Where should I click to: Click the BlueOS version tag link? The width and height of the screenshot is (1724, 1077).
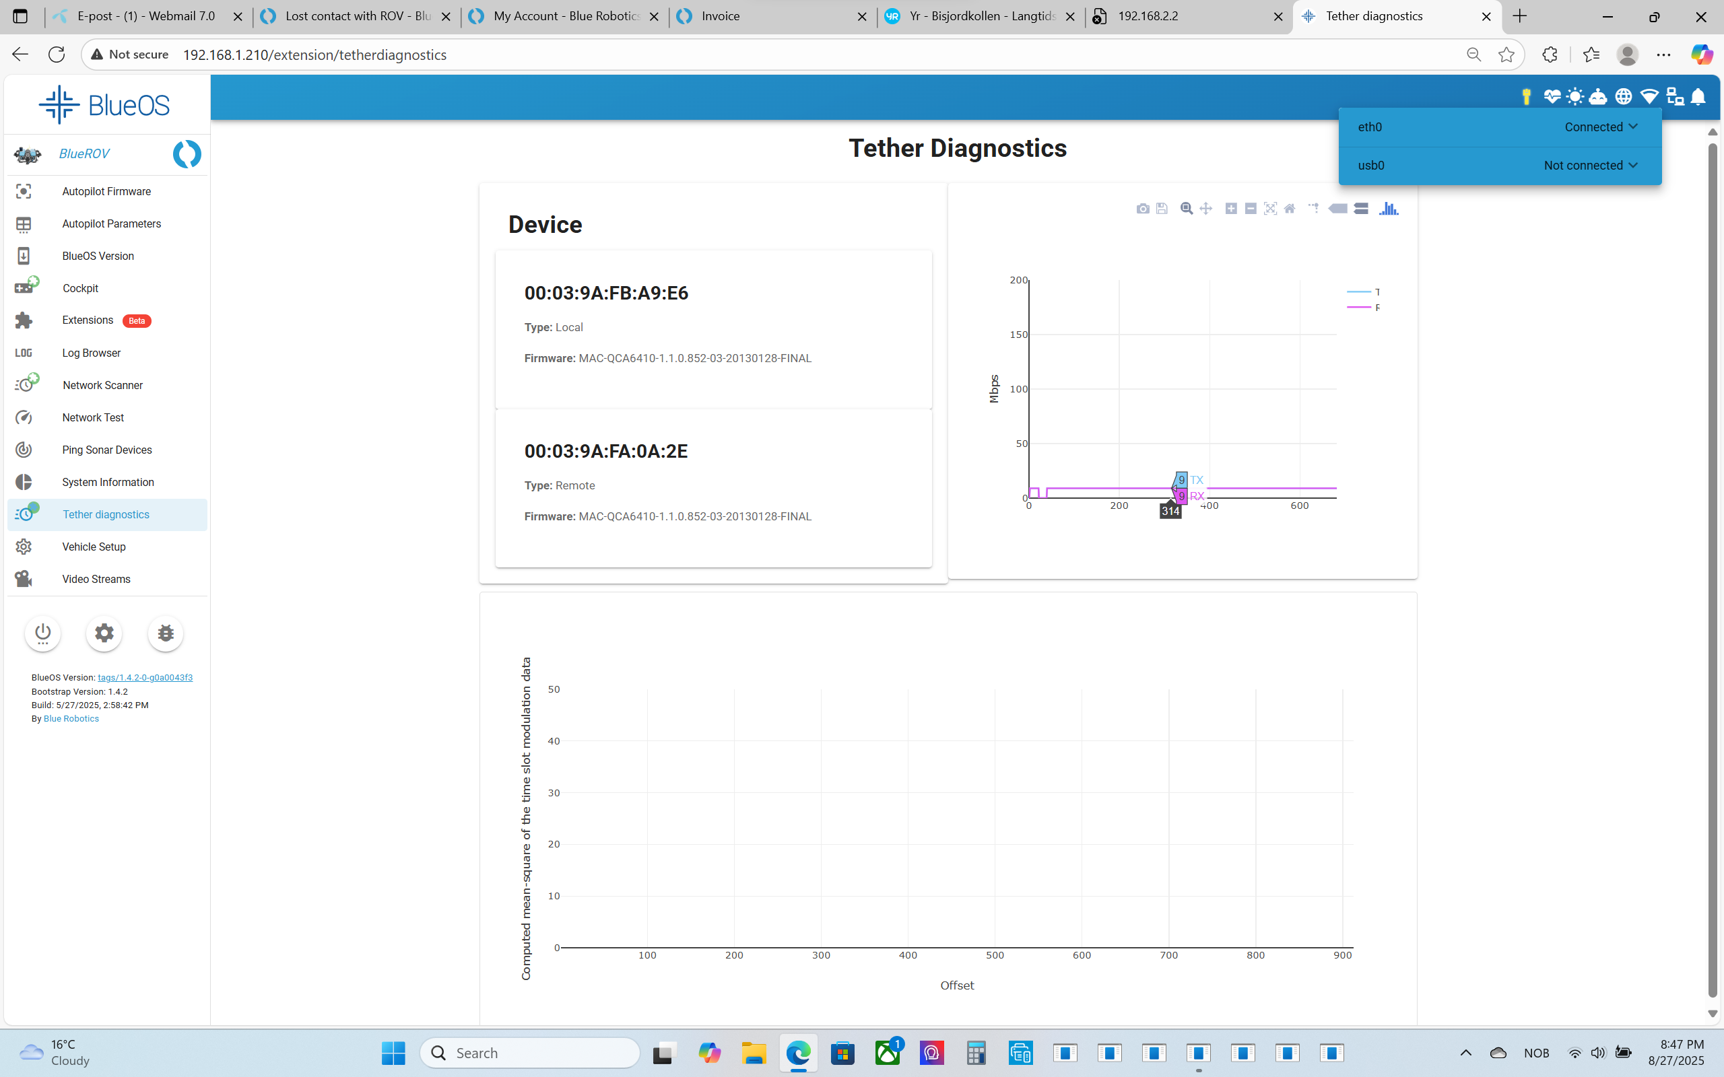145,677
